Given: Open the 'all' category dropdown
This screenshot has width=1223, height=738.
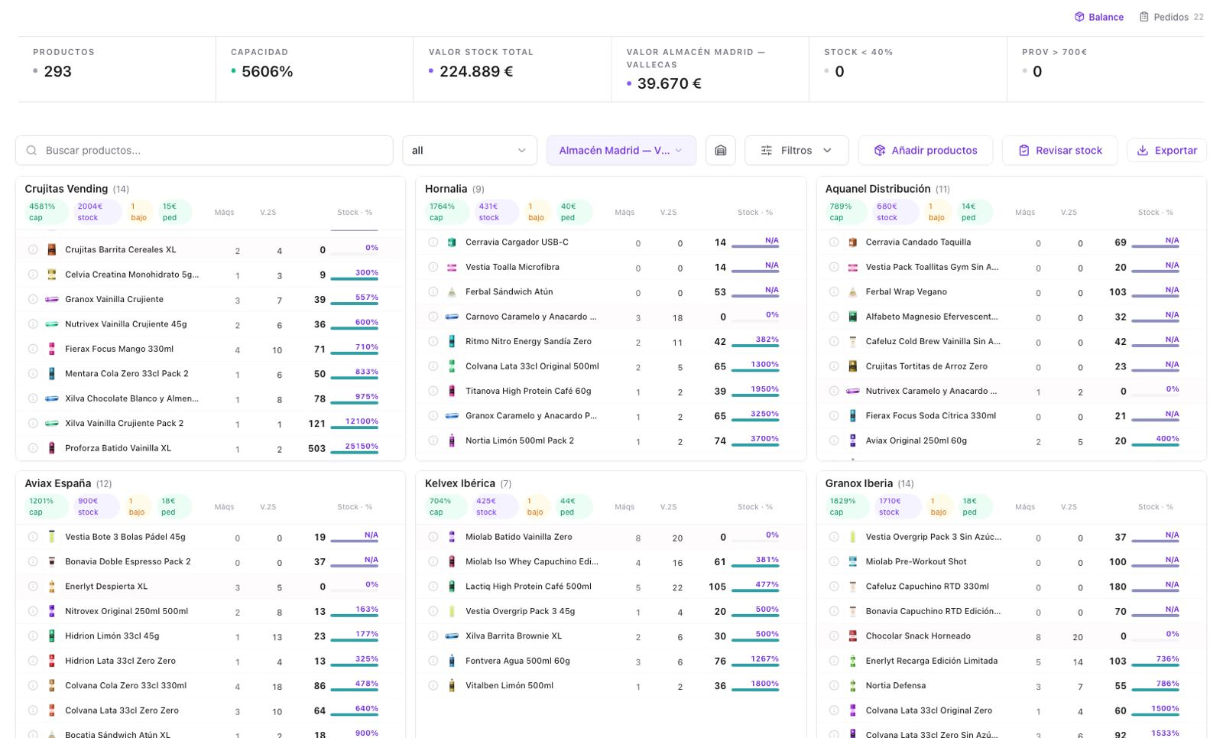Looking at the screenshot, I should (x=469, y=151).
